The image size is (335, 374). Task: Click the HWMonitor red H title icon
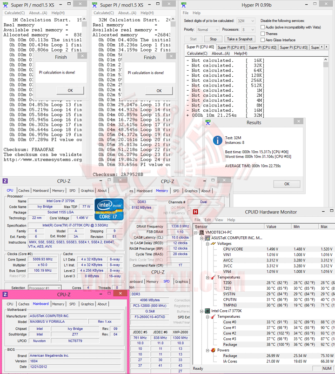point(196,212)
